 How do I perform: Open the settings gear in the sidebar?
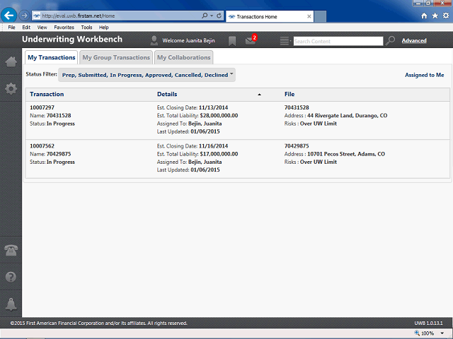(11, 88)
